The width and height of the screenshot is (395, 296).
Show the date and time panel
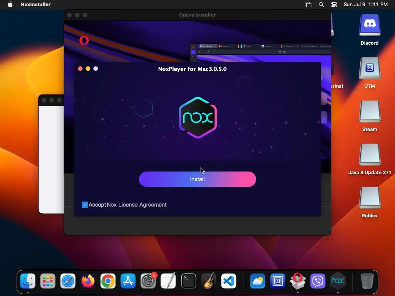tap(366, 4)
